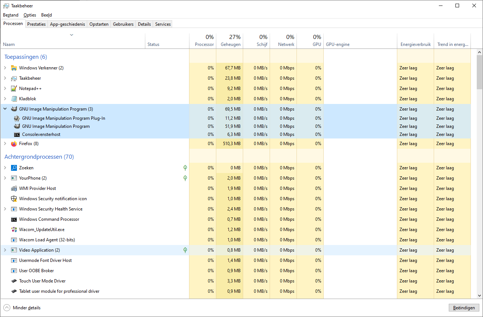The width and height of the screenshot is (483, 317).
Task: Click the vertical scrollbar thumb
Action: point(479,72)
